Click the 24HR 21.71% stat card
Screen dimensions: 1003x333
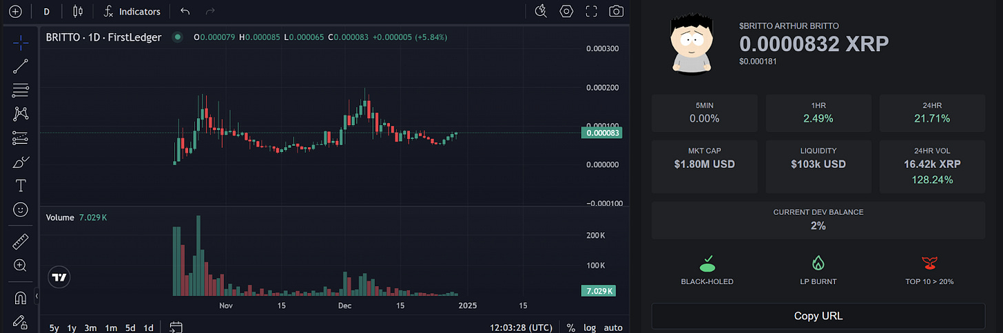pos(933,113)
